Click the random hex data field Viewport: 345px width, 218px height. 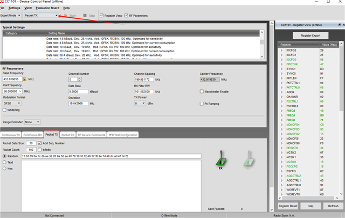[111, 156]
